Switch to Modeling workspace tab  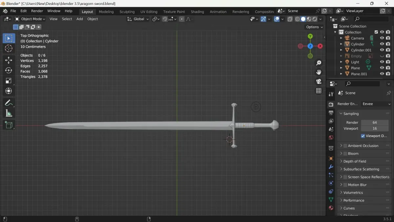[106, 12]
